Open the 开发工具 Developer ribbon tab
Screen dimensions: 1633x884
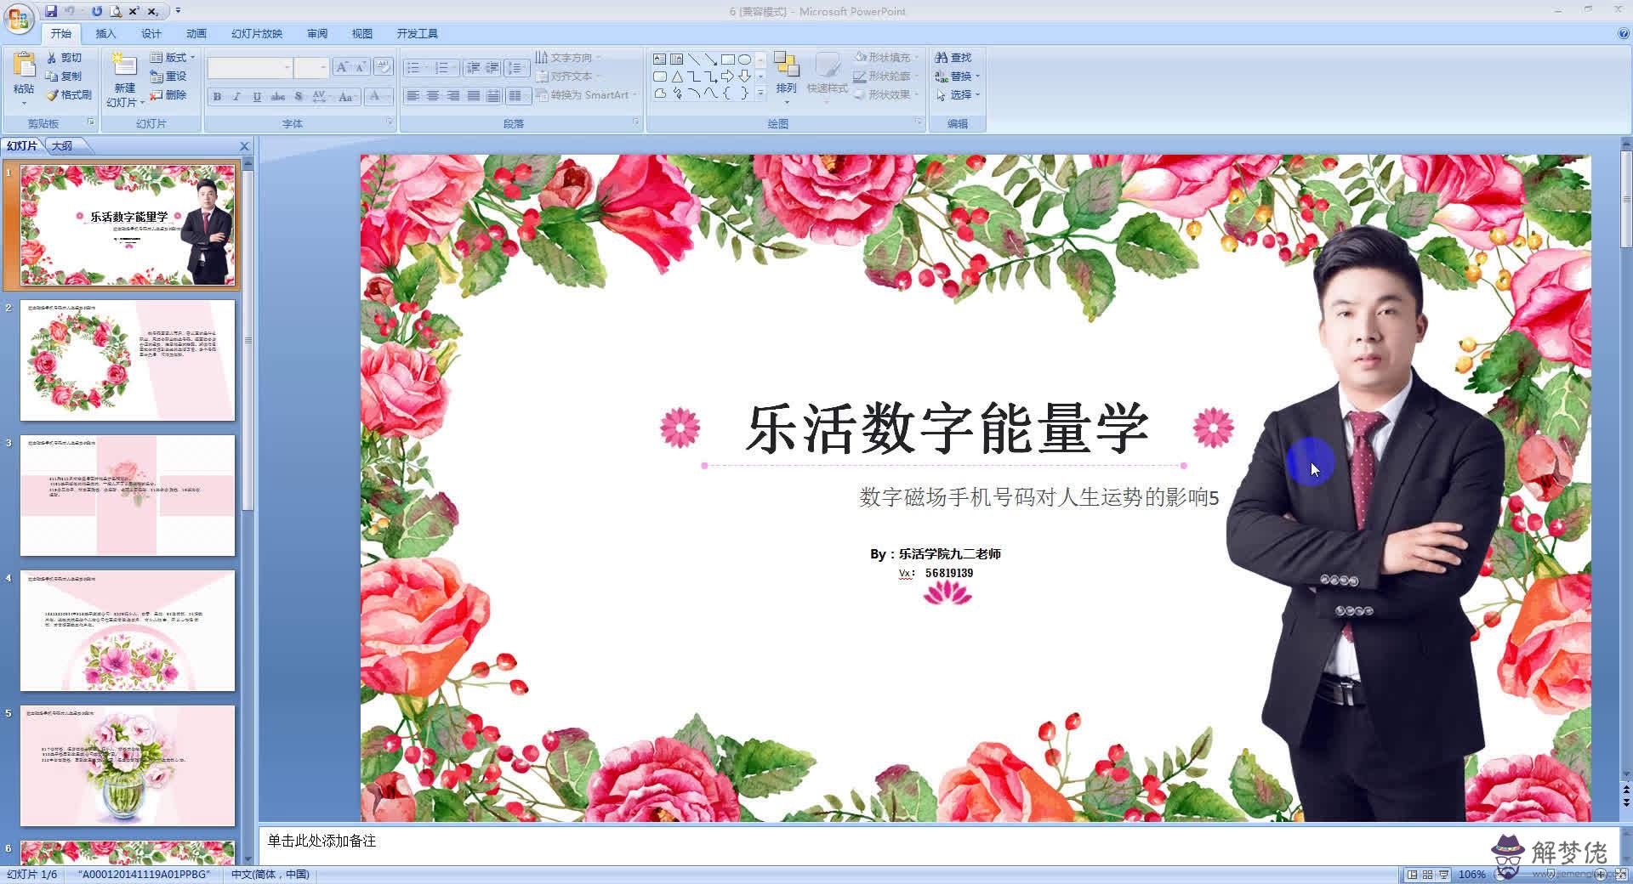coord(417,33)
